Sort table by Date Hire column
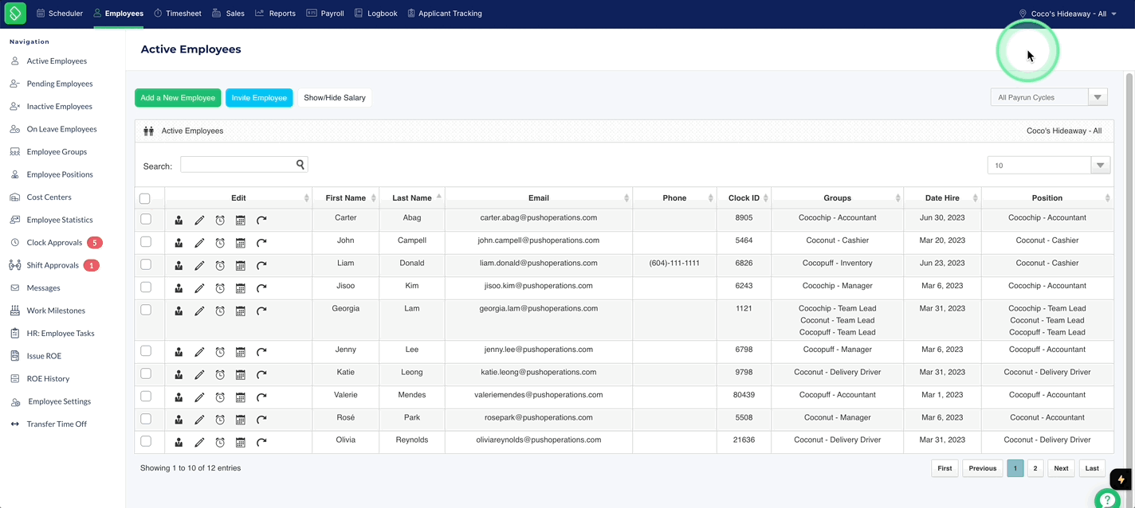Screen dimensions: 1135x508 pyautogui.click(x=942, y=197)
